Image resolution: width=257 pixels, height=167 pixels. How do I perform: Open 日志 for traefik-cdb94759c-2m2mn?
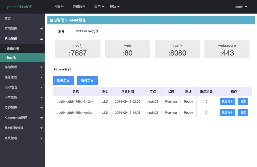click(243, 101)
